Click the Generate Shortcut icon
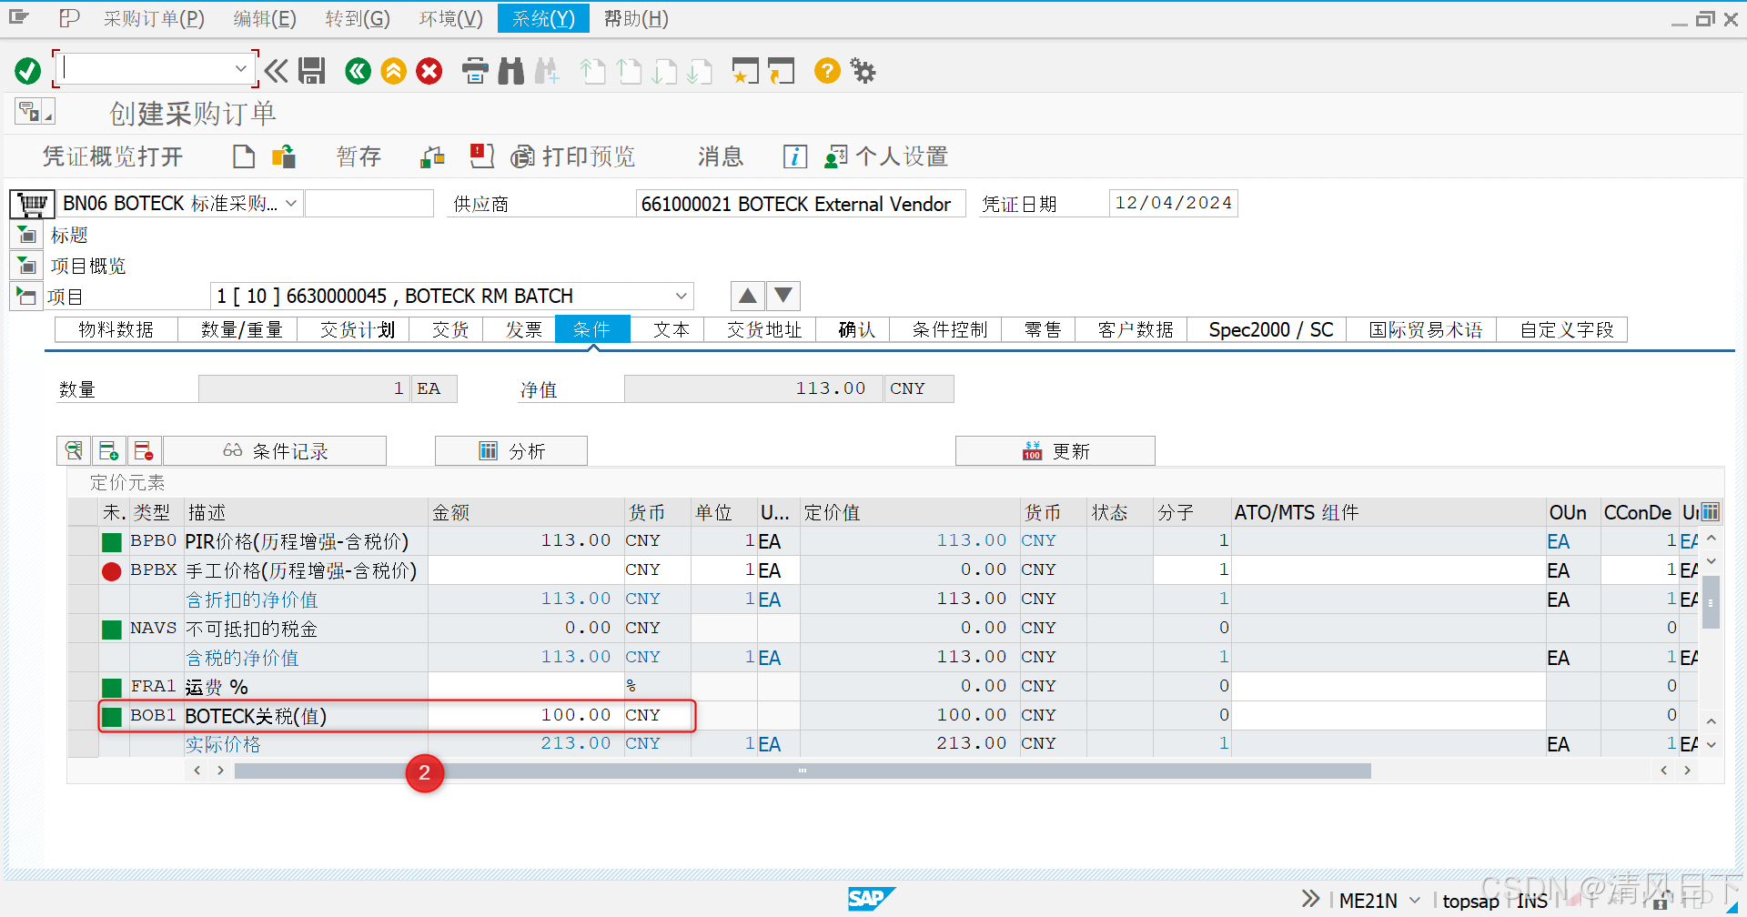The image size is (1747, 917). click(781, 71)
